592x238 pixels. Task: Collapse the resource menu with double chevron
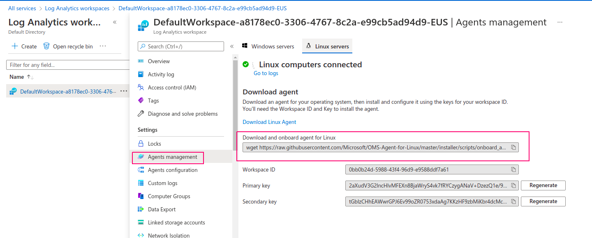(232, 46)
